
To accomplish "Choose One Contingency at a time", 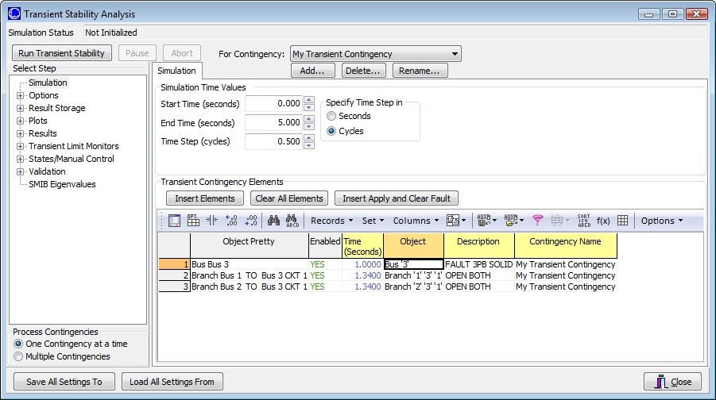I will coord(17,344).
